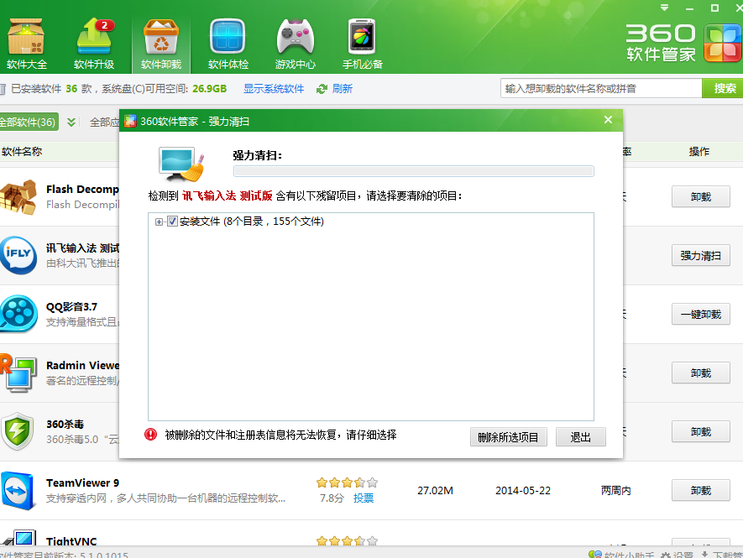
Task: Expand the category chevron beside 全部软件
Action: click(x=71, y=123)
